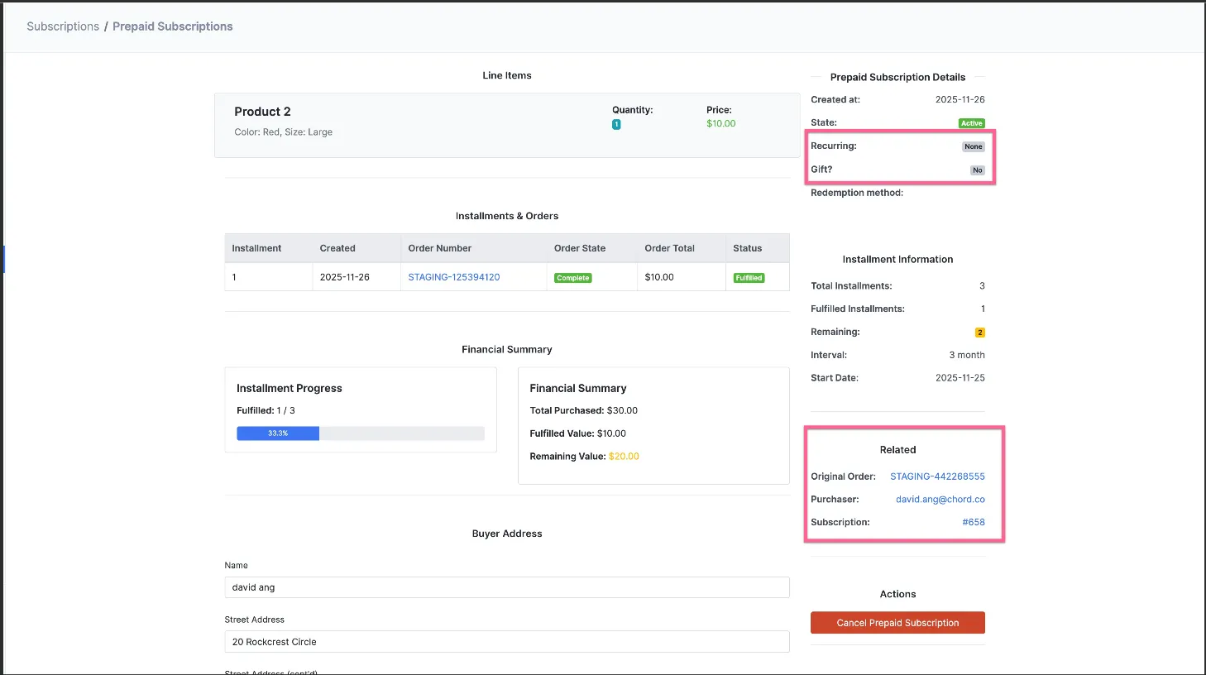This screenshot has width=1206, height=675.
Task: Open related subscription #658
Action: click(x=974, y=523)
